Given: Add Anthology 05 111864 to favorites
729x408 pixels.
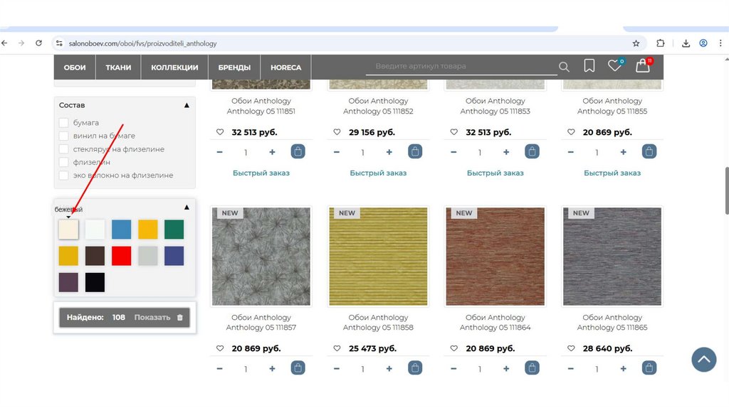Looking at the screenshot, I should pos(454,348).
